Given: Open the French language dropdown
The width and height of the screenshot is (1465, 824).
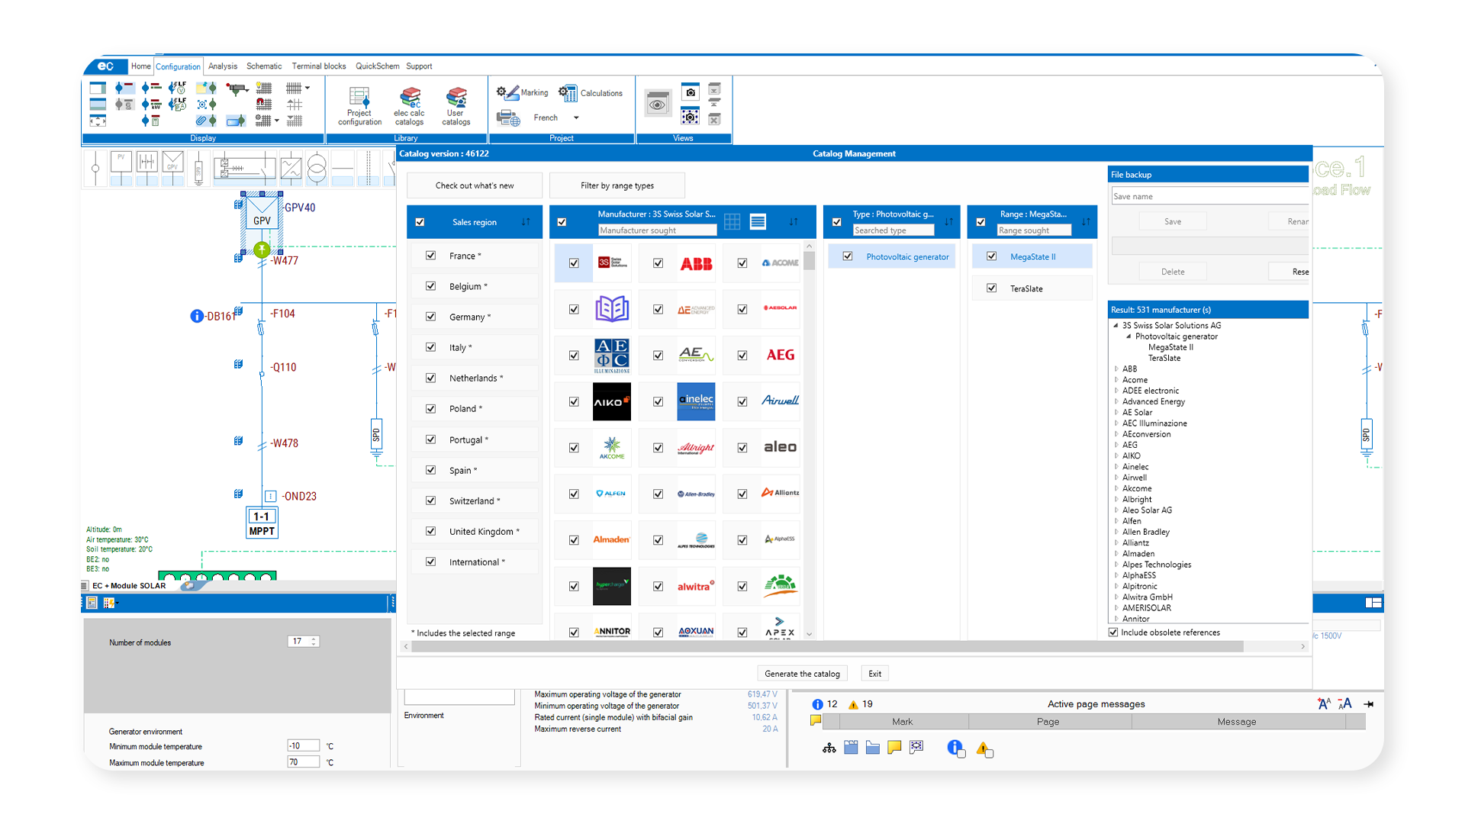Looking at the screenshot, I should tap(576, 117).
